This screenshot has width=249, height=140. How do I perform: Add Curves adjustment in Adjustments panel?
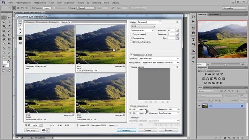pos(214,74)
